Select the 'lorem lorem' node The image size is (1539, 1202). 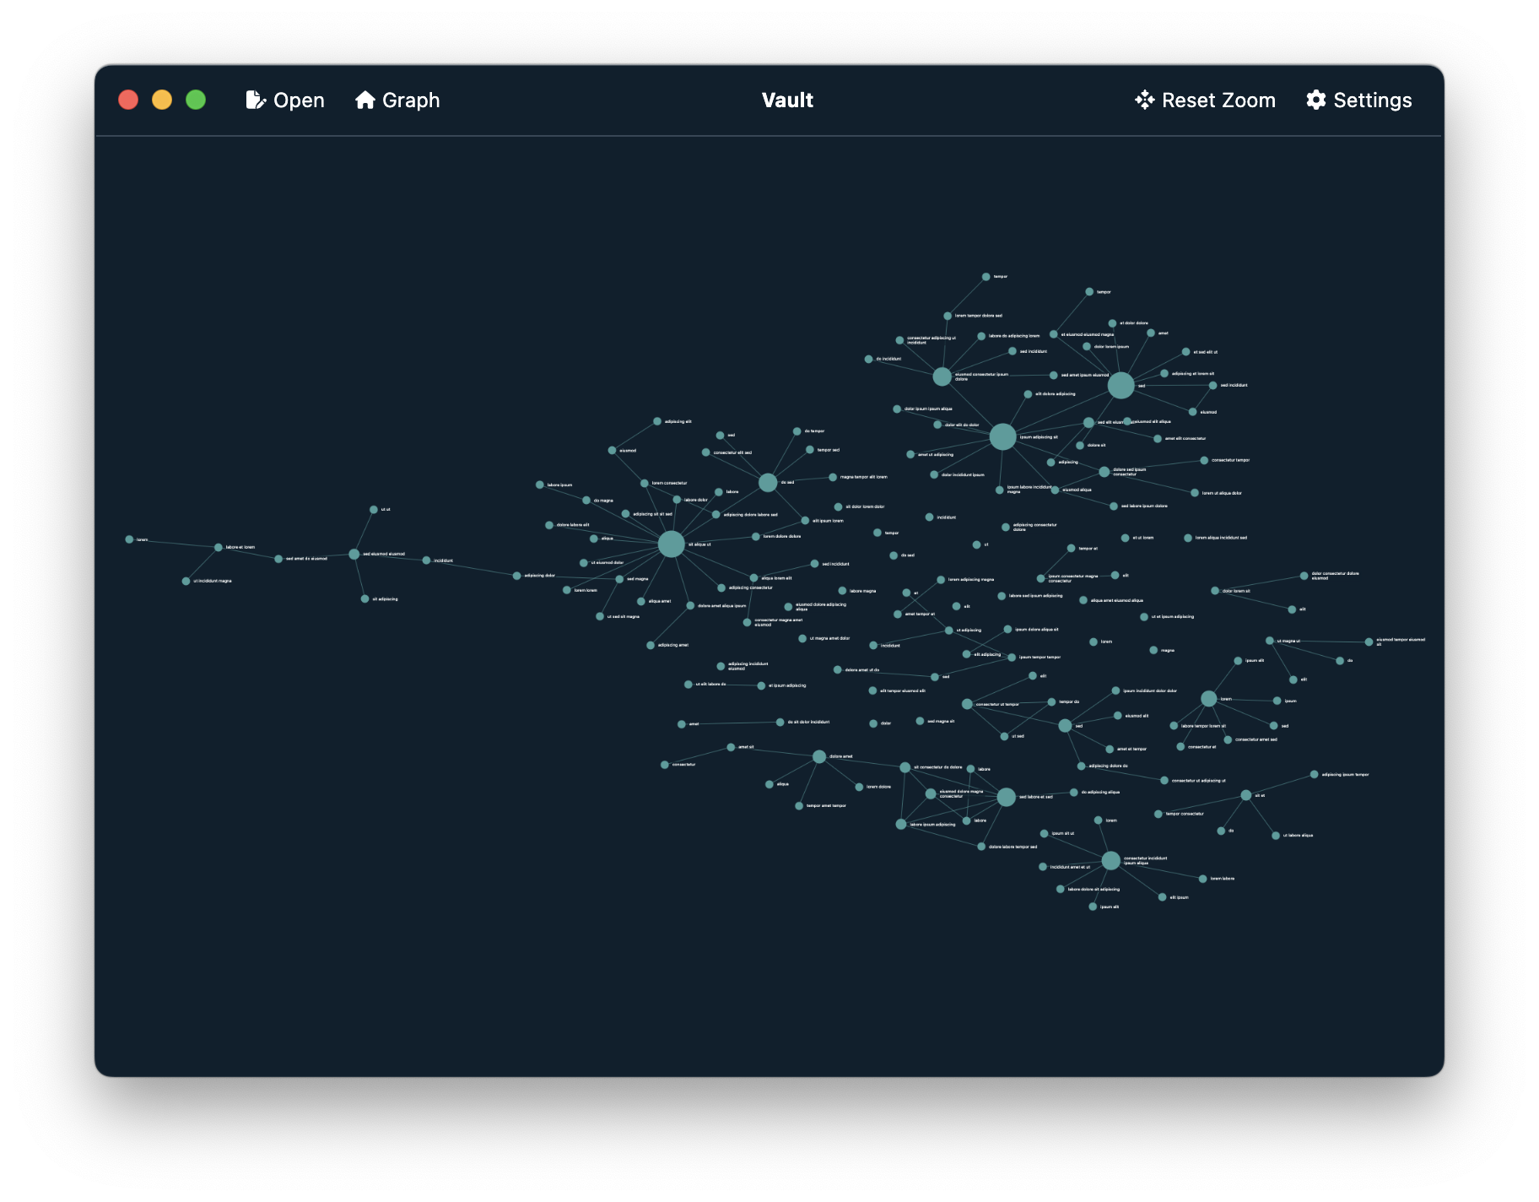(567, 590)
